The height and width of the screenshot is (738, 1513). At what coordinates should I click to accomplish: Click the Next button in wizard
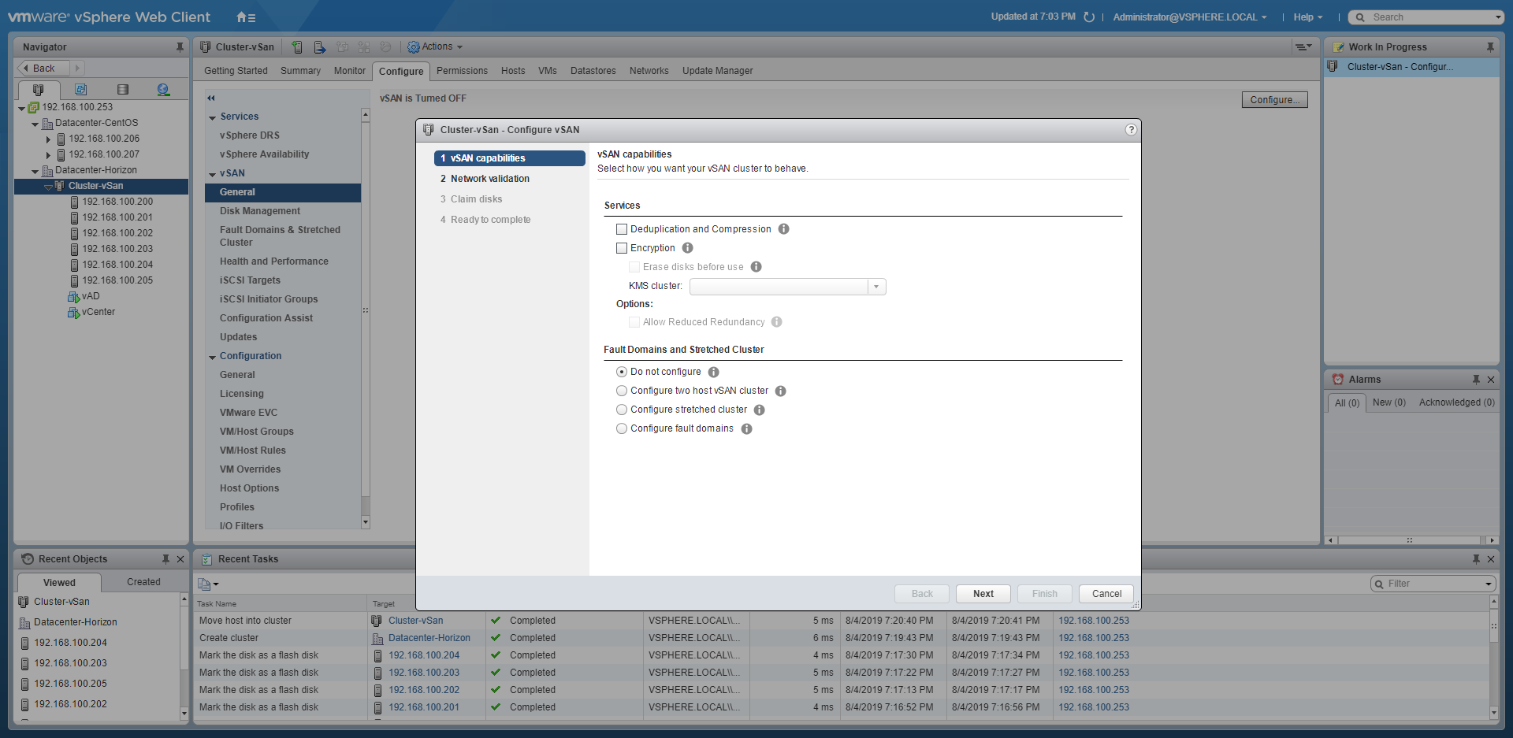point(983,594)
